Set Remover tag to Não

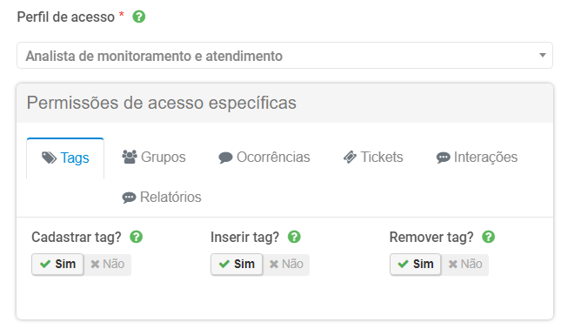click(465, 265)
